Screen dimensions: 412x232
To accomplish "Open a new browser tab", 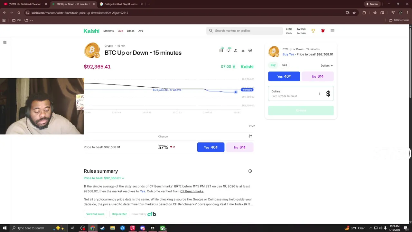I will [x=149, y=4].
